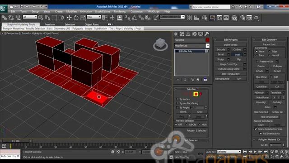Click the 3ds Max application logo button
Screen dimensions: 289x163
click(x=4, y=9)
